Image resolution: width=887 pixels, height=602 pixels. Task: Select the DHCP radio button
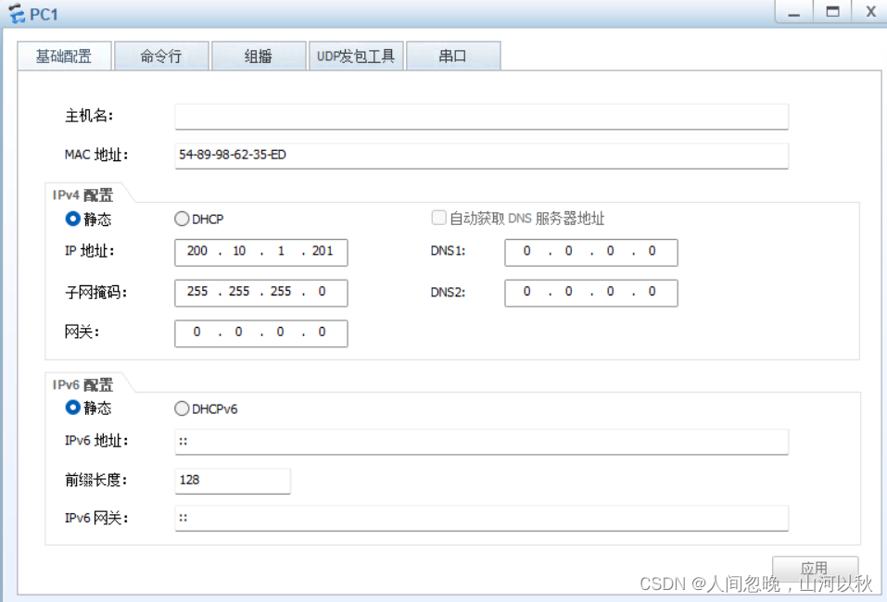(182, 219)
